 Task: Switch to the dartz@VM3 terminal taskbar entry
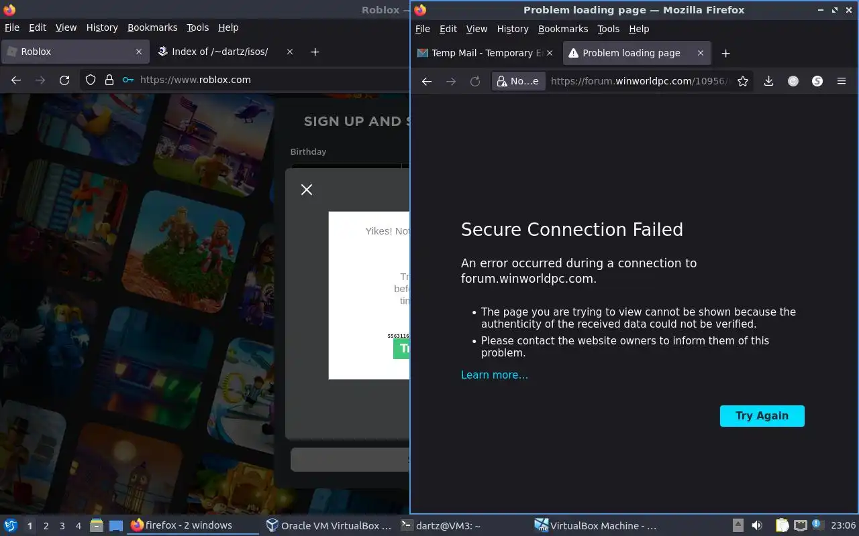(463, 525)
